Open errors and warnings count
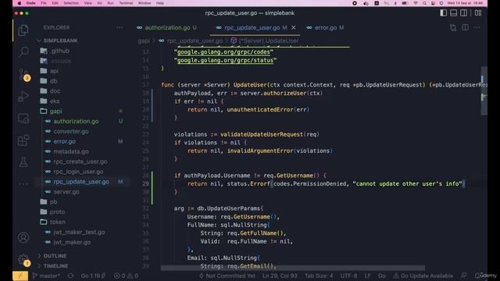 tap(126, 276)
